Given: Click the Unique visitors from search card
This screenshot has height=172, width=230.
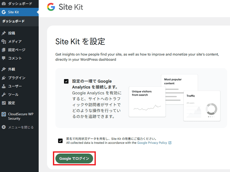Looking at the screenshot, I should coord(147,102).
